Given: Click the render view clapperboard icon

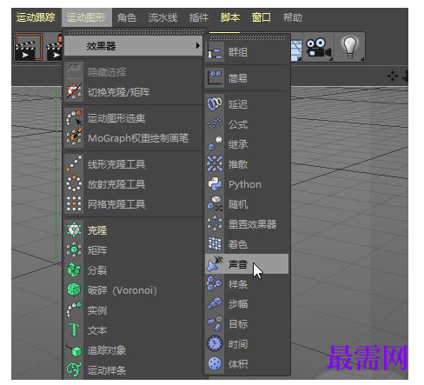Looking at the screenshot, I should pyautogui.click(x=29, y=47).
